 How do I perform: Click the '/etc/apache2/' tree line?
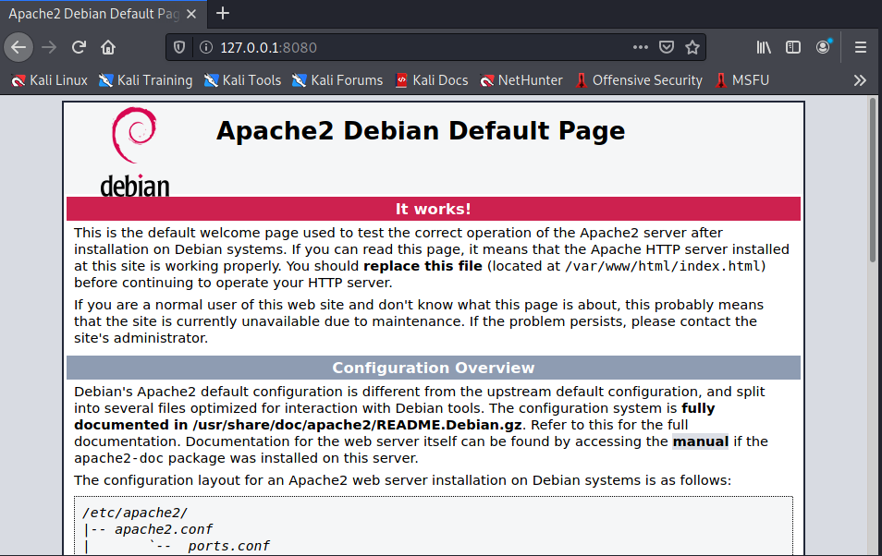click(x=135, y=513)
